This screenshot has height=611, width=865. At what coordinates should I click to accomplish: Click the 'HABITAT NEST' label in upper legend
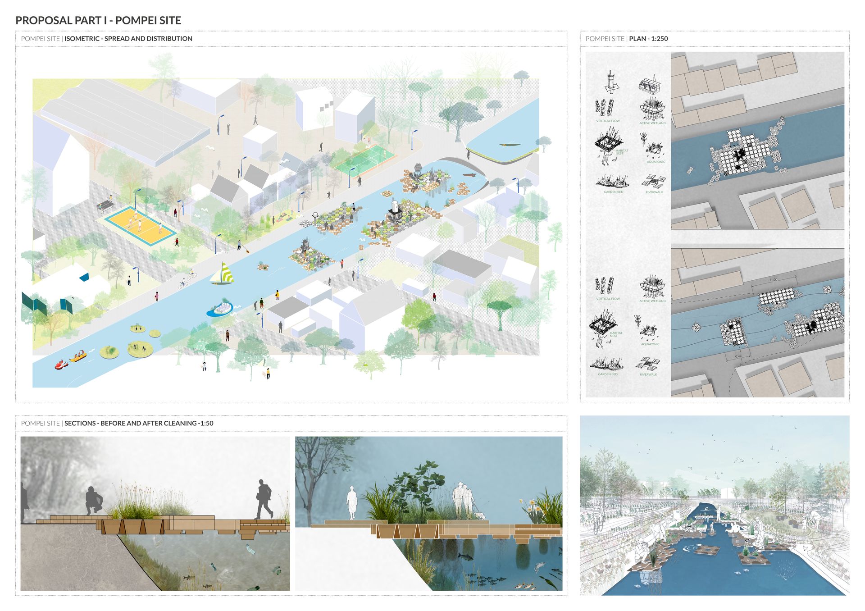tap(622, 152)
